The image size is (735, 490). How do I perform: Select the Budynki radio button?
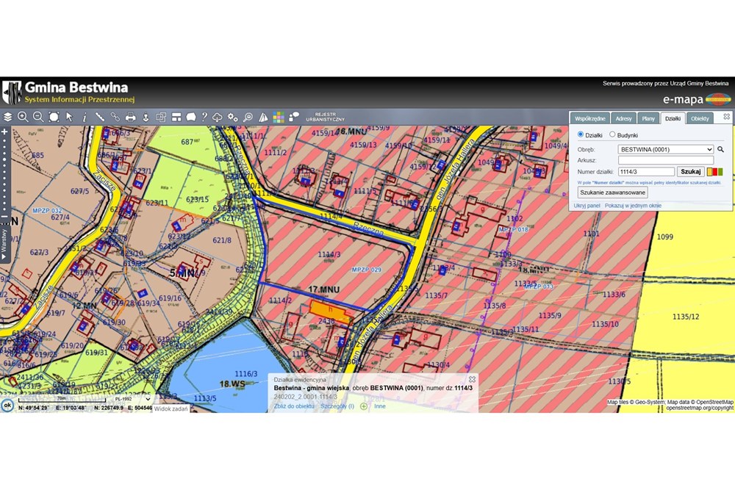pyautogui.click(x=612, y=135)
